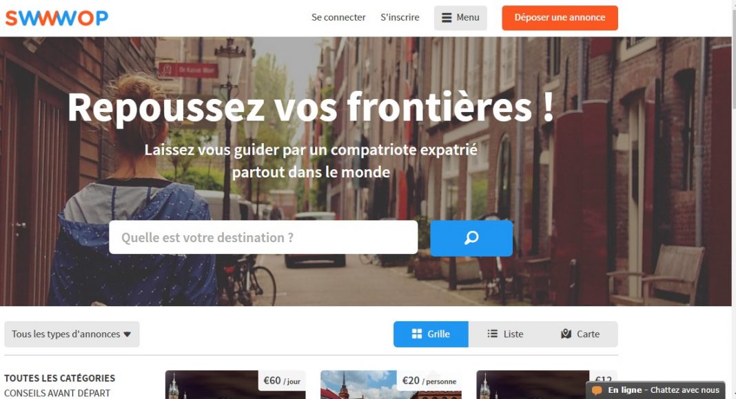Open Conseils avant départ category
The height and width of the screenshot is (399, 736).
[57, 393]
